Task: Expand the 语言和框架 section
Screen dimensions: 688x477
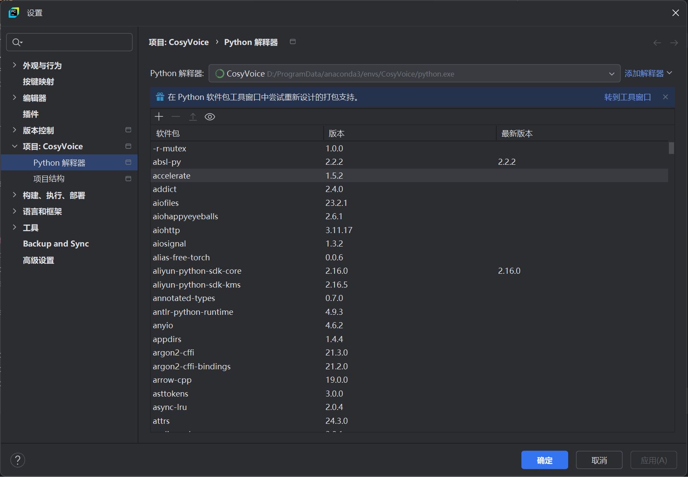Action: (x=14, y=211)
